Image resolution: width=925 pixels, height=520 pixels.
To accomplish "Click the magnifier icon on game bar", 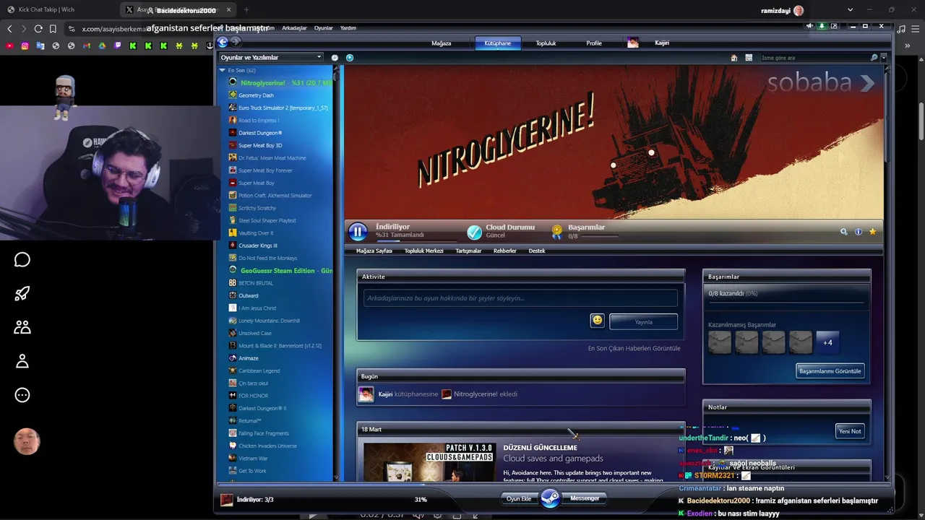I will pos(843,232).
